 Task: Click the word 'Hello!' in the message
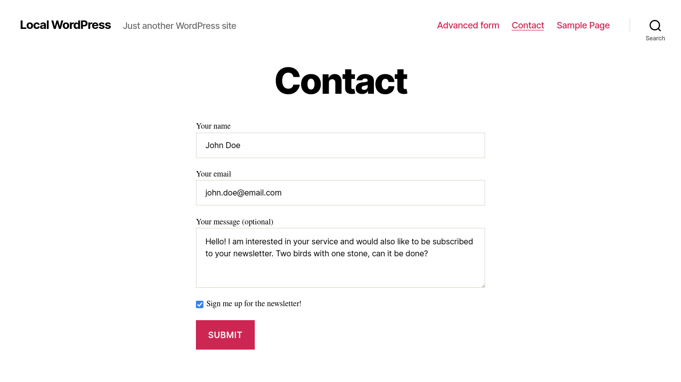point(215,241)
